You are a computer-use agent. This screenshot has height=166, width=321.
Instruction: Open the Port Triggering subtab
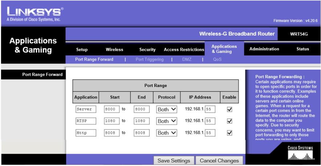[150, 59]
